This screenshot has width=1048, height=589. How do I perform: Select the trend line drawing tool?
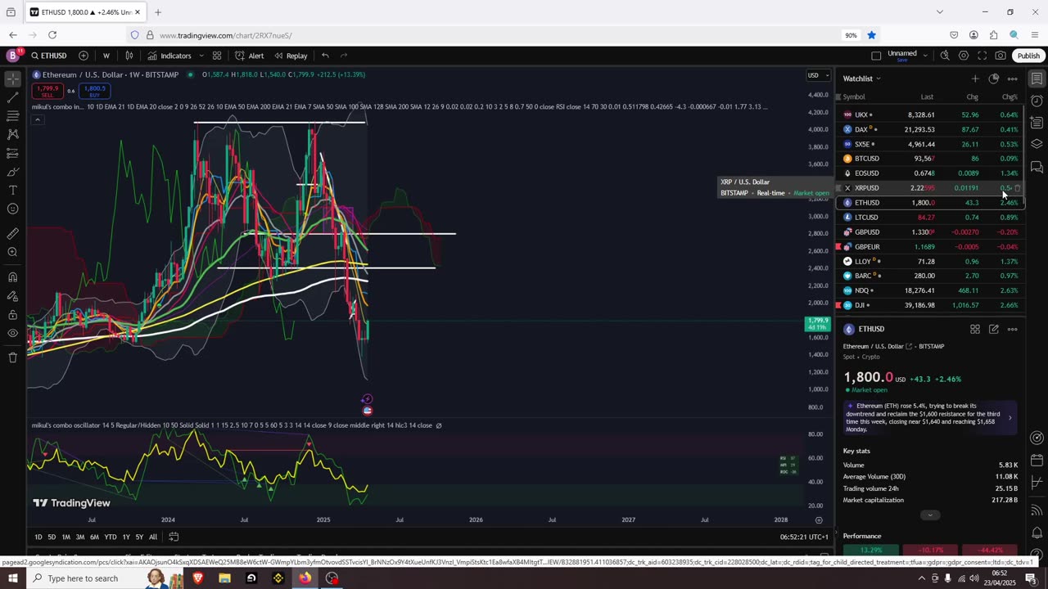12,97
